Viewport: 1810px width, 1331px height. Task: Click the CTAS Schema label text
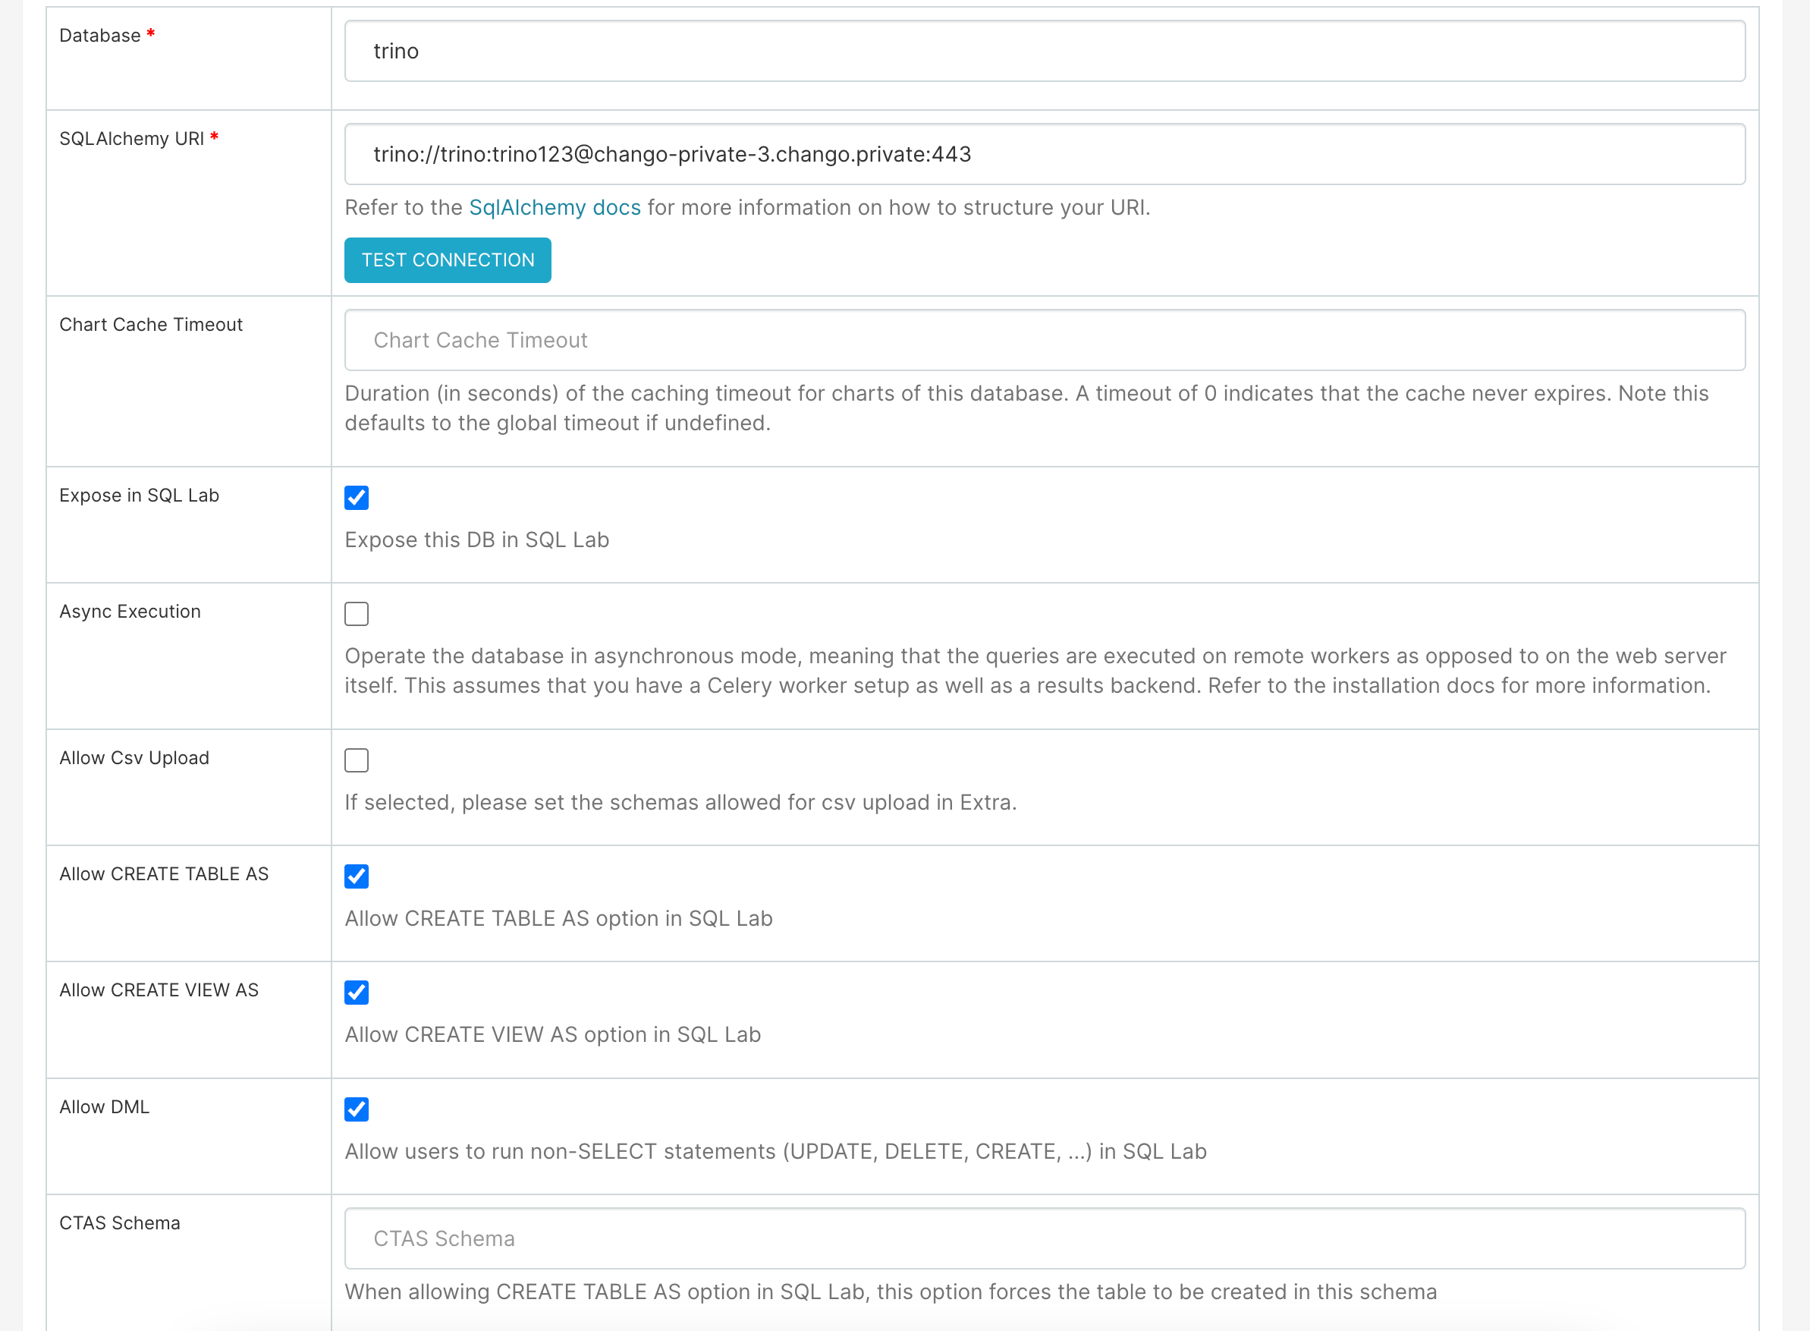[119, 1222]
